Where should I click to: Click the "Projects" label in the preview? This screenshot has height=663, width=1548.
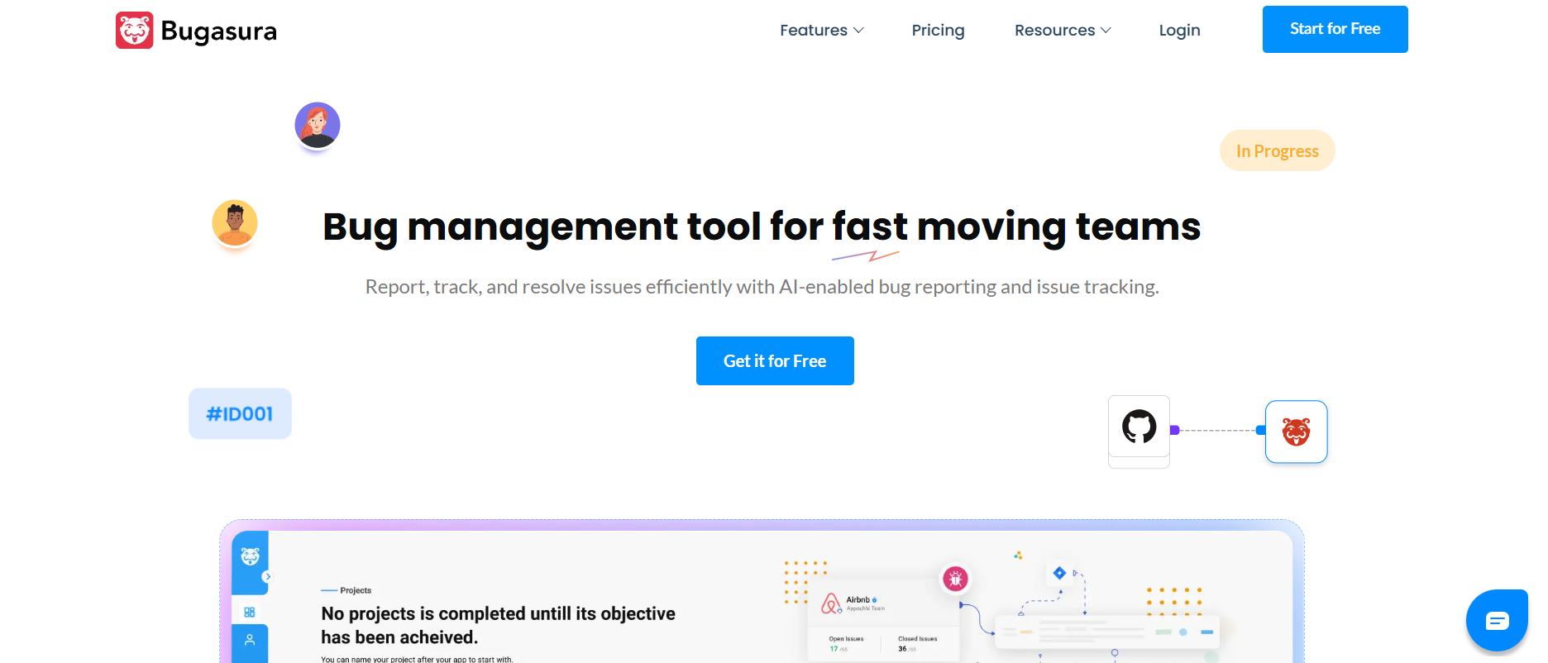356,590
